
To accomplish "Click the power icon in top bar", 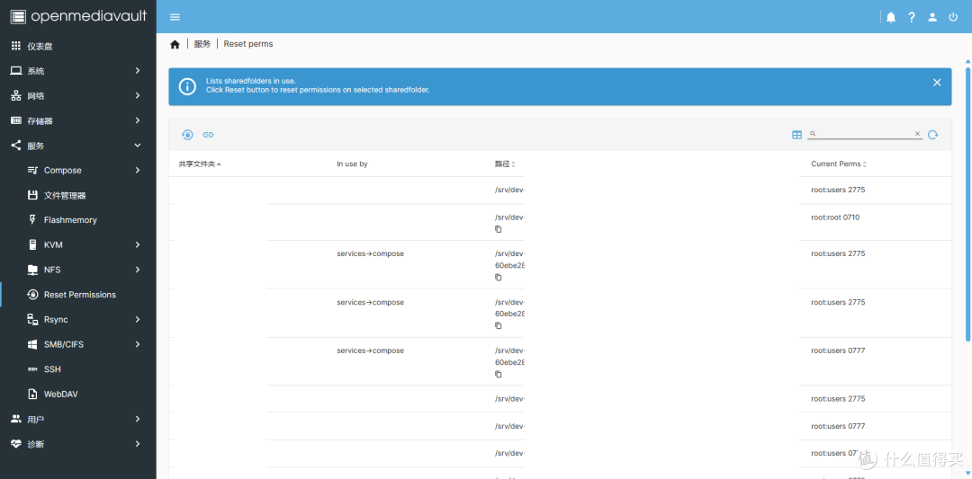I will [953, 17].
